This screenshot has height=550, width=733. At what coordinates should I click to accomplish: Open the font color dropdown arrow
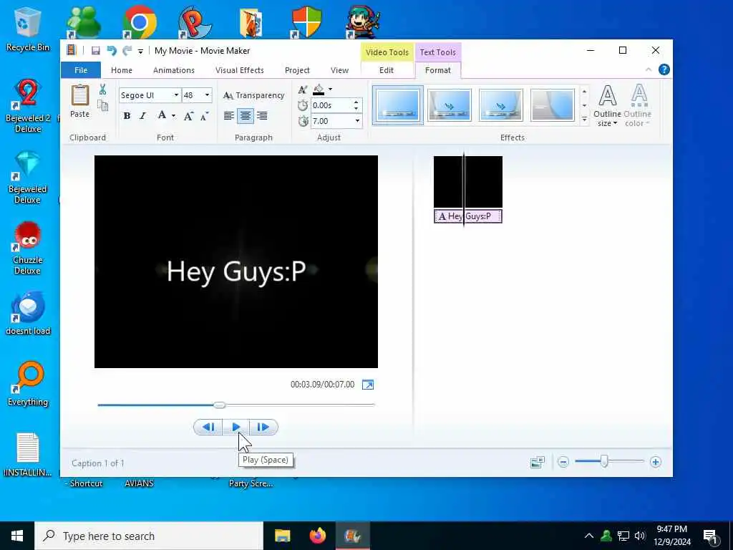173,116
